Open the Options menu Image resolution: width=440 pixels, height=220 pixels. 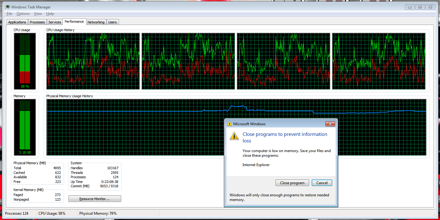[23, 14]
